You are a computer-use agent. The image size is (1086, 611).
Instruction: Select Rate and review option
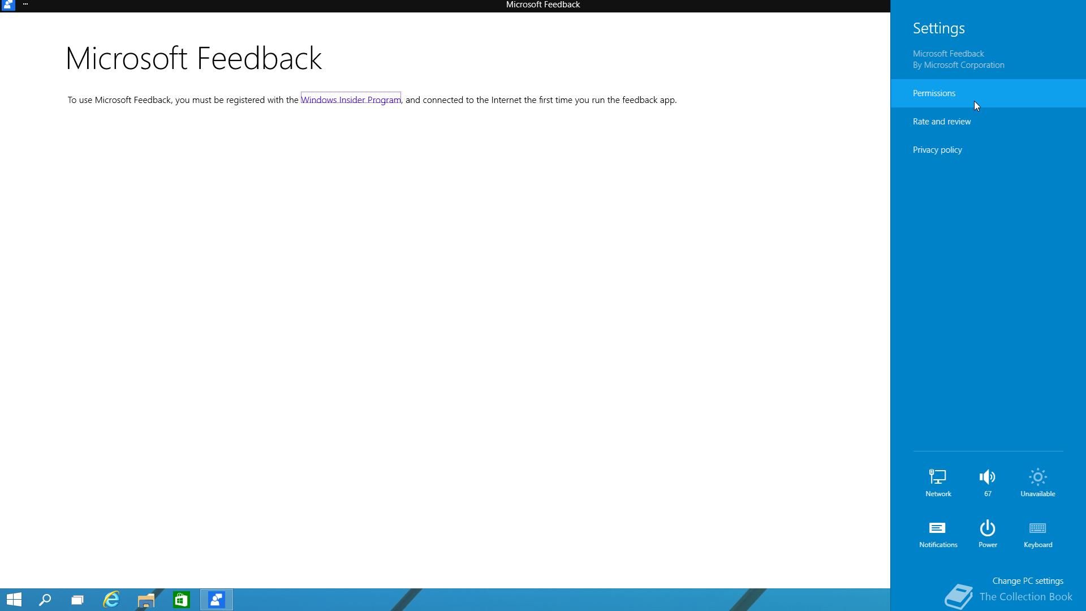click(x=941, y=122)
